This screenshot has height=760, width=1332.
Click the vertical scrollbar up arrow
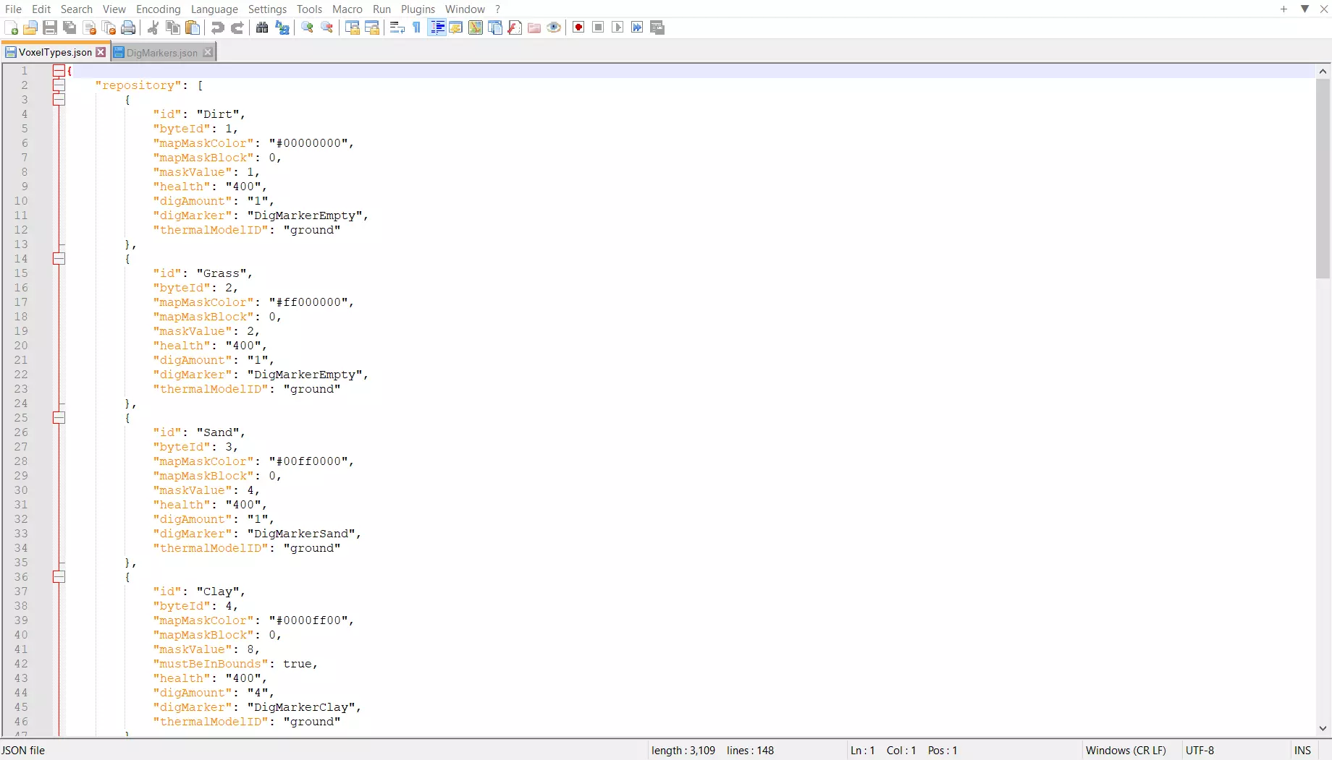[x=1323, y=71]
